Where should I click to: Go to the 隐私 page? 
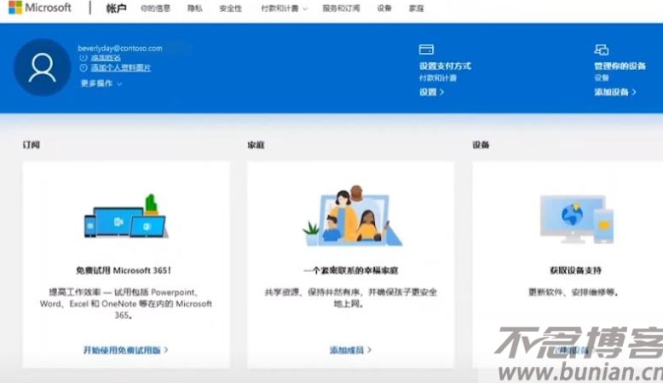click(x=195, y=8)
